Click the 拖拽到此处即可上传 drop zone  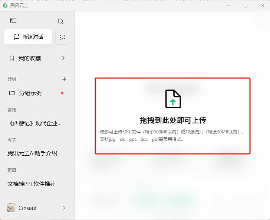point(172,116)
